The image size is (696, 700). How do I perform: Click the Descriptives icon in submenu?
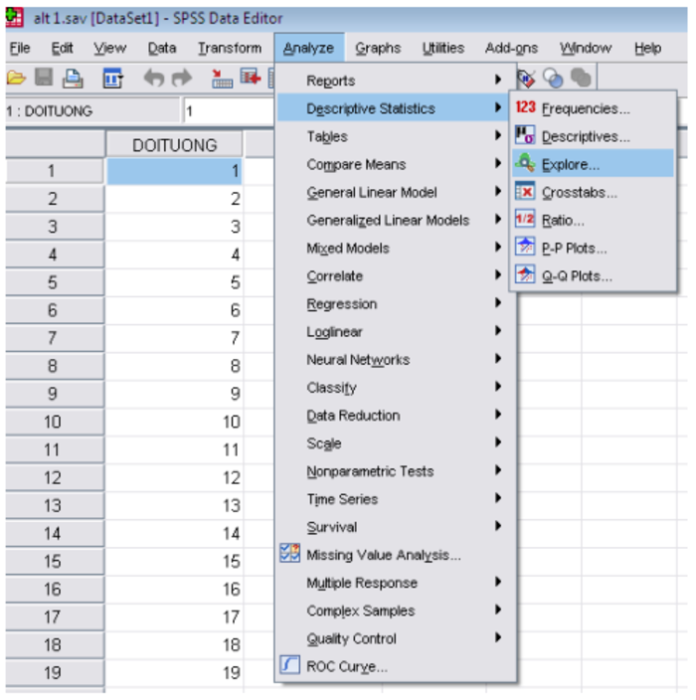point(525,135)
